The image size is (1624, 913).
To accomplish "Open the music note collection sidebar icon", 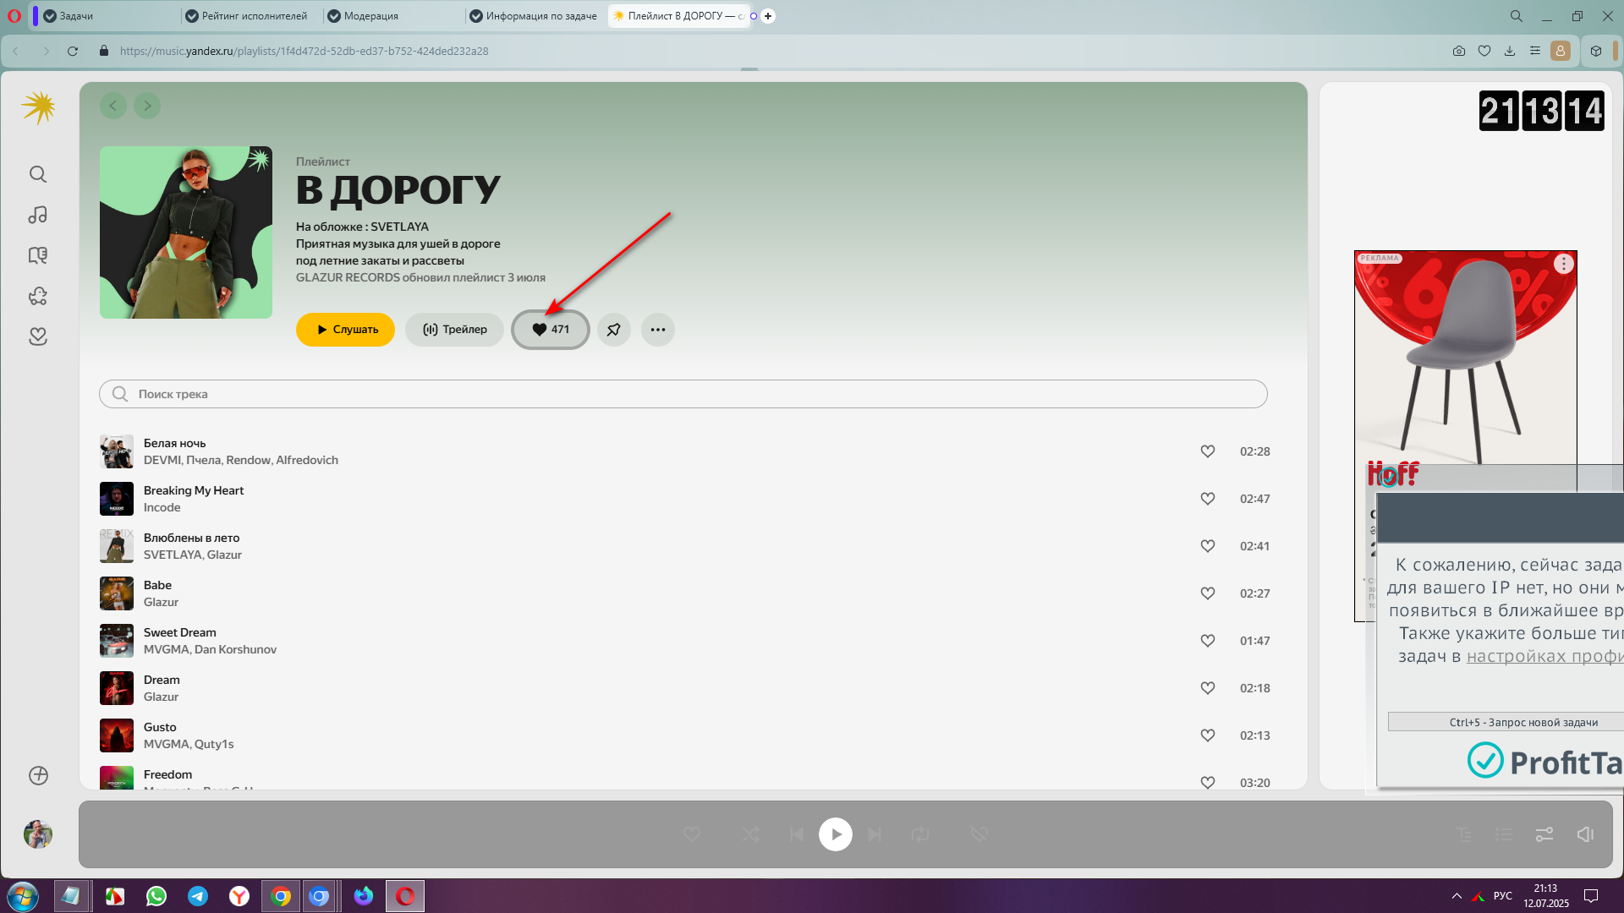I will coord(38,215).
